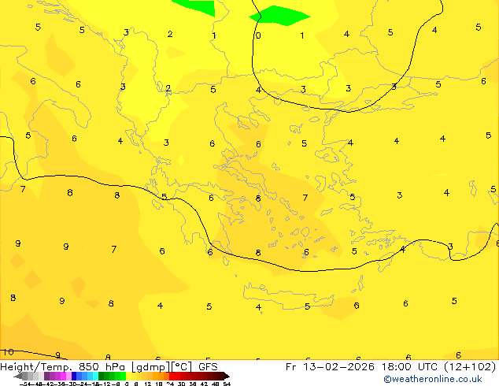Click the "0" temperature value on the map
This screenshot has width=499, height=386.
[258, 35]
